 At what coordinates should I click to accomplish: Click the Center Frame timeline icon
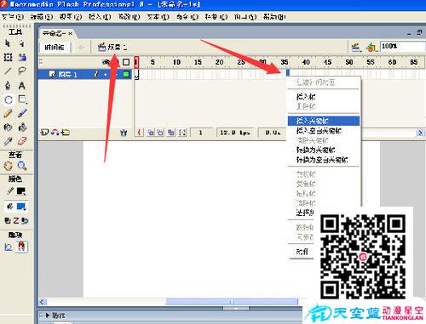pyautogui.click(x=139, y=133)
